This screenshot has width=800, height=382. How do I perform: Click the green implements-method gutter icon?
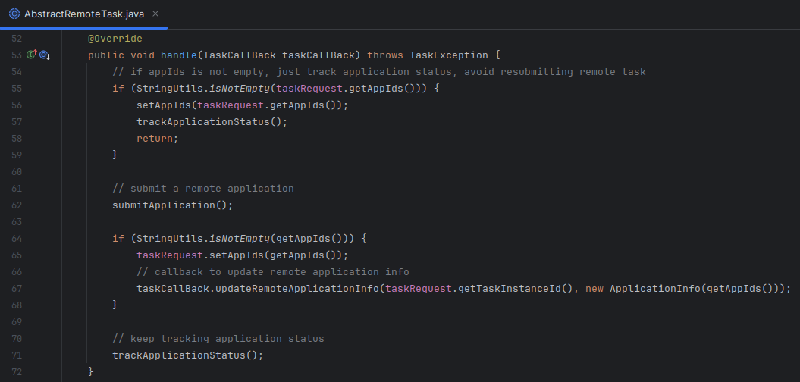(x=32, y=55)
